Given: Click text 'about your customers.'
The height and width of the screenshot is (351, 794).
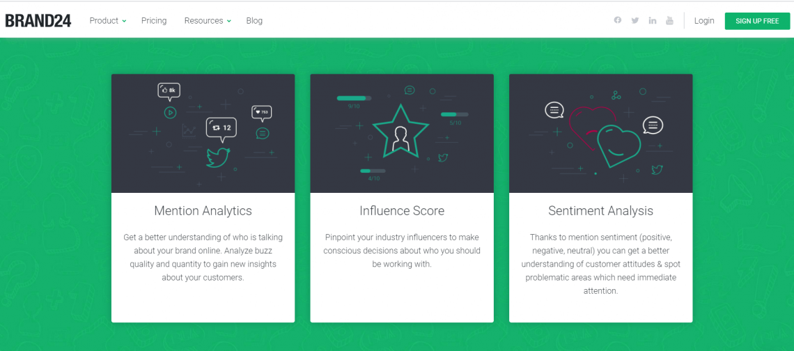Looking at the screenshot, I should 203,278.
